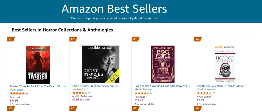This screenshot has height=112, width=262.
Task: Click the £7.99 or 1 credit price
Action: [x=81, y=100]
